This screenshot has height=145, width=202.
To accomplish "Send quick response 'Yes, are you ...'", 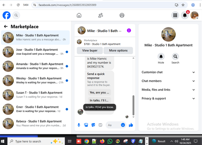I will 99,93.
